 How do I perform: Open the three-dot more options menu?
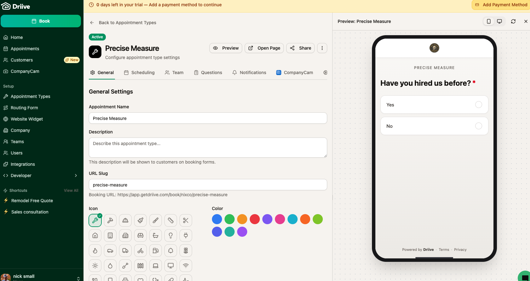pos(322,48)
